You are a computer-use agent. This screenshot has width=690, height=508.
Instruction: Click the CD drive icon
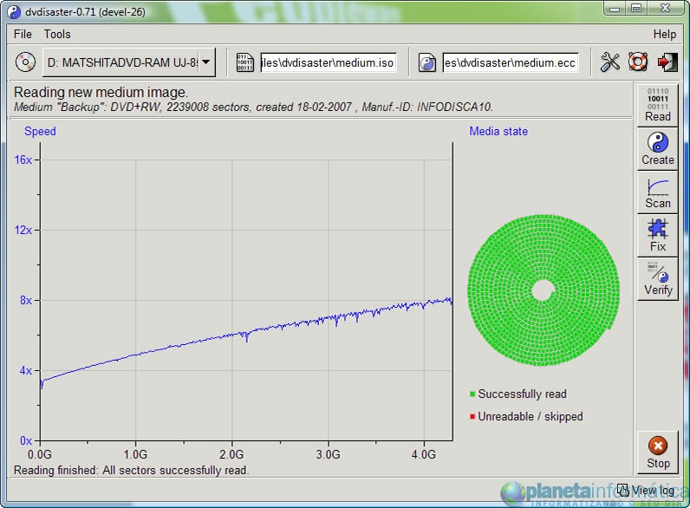(25, 62)
